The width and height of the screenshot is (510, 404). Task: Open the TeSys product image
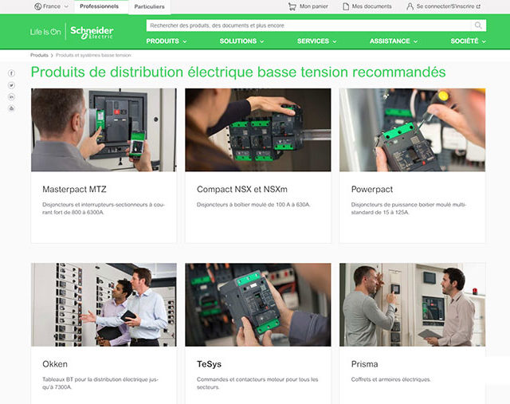258,304
